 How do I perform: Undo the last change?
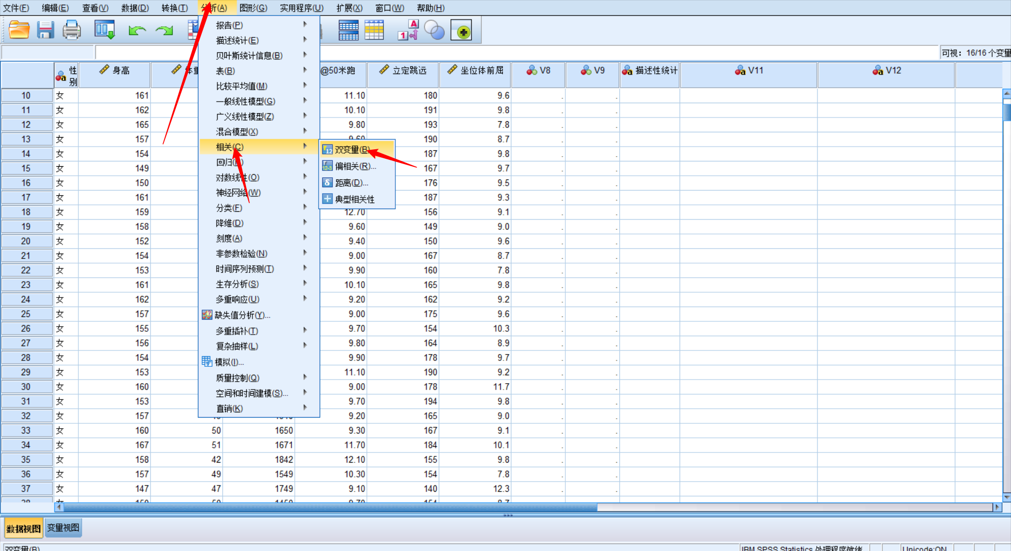(x=137, y=30)
